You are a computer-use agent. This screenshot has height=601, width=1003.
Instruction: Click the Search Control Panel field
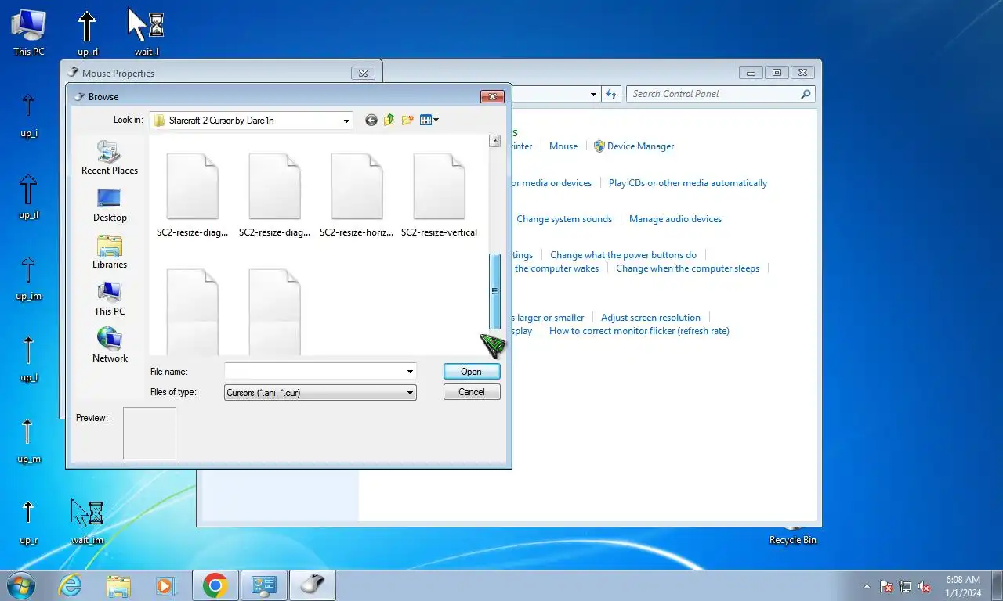pos(721,94)
